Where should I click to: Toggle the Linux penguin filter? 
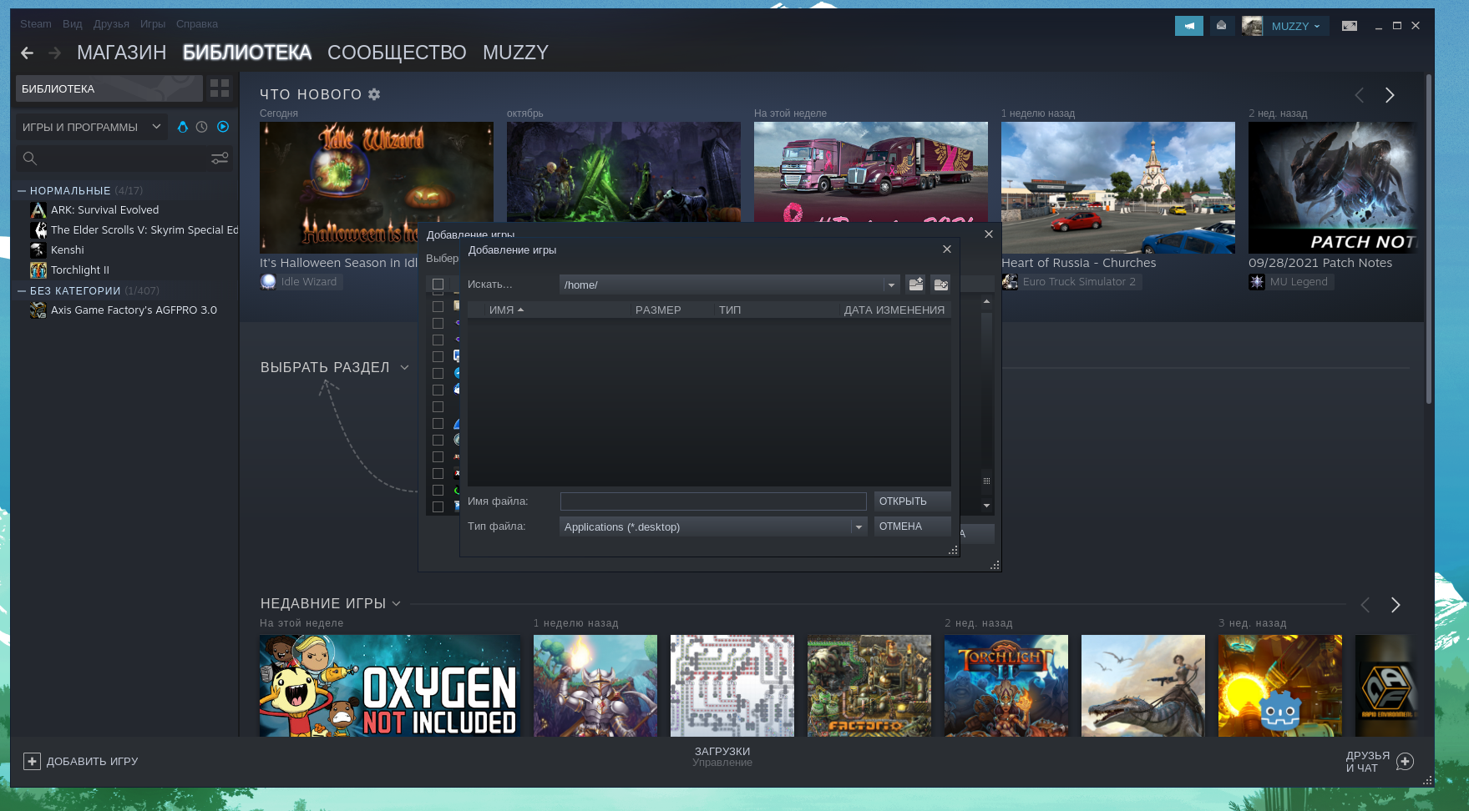(183, 127)
